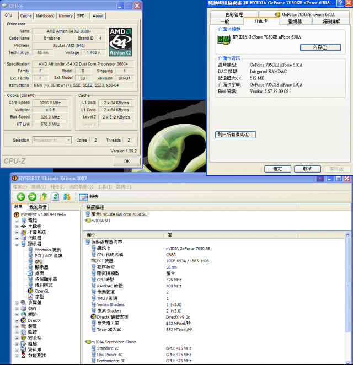Switch to the 疑難排解 troubleshoot tab

click(331, 22)
